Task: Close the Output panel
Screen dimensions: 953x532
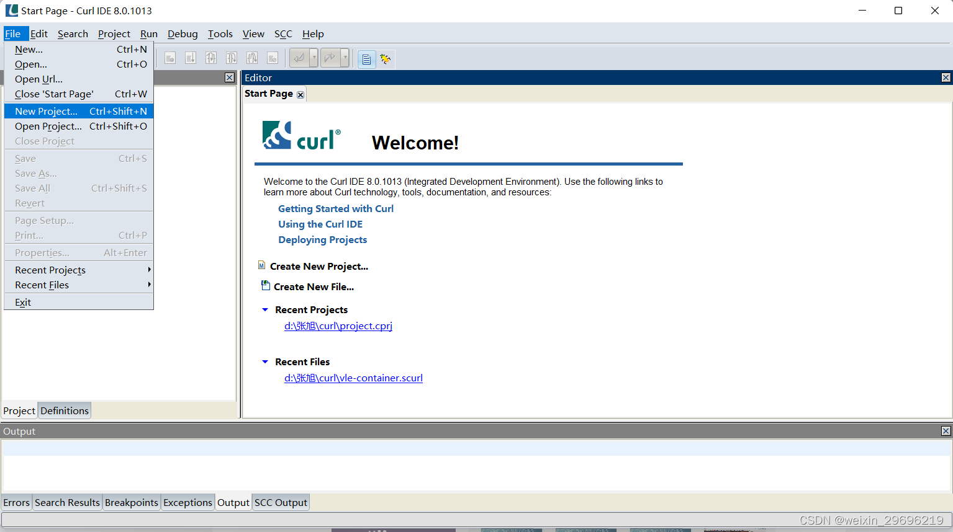Action: (x=945, y=431)
